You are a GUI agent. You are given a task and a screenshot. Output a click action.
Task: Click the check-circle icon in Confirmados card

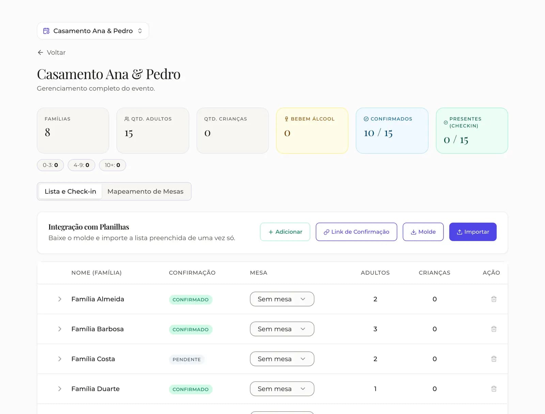pyautogui.click(x=366, y=119)
